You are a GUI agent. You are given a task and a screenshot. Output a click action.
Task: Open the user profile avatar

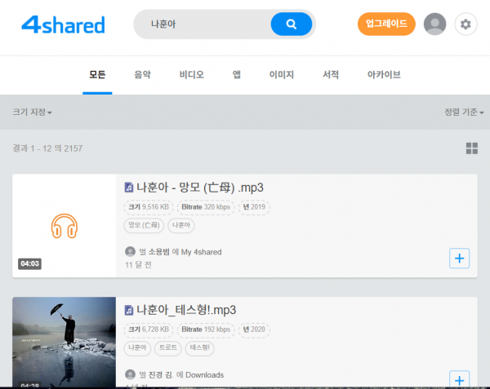point(434,24)
